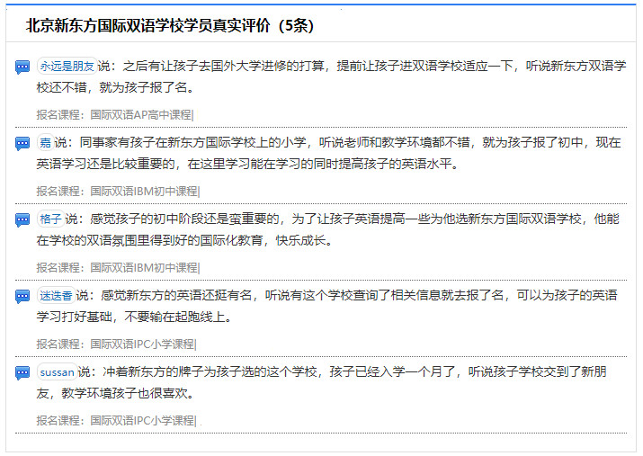Click the chat bubble icon beside 永远是朋友

22,67
